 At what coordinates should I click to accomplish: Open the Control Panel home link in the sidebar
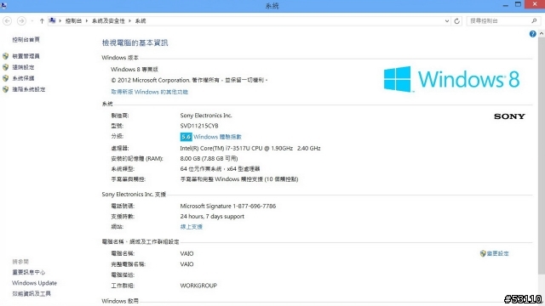[x=26, y=40]
